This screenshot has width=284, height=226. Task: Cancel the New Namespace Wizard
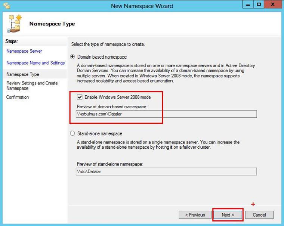pos(259,215)
